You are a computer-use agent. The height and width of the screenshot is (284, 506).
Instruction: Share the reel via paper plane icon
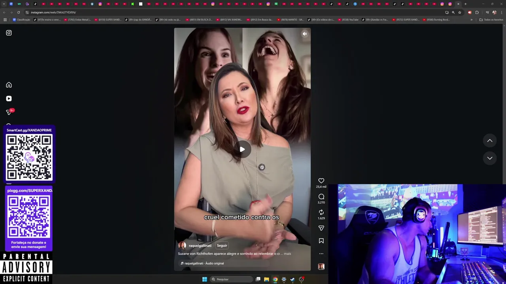pyautogui.click(x=321, y=228)
